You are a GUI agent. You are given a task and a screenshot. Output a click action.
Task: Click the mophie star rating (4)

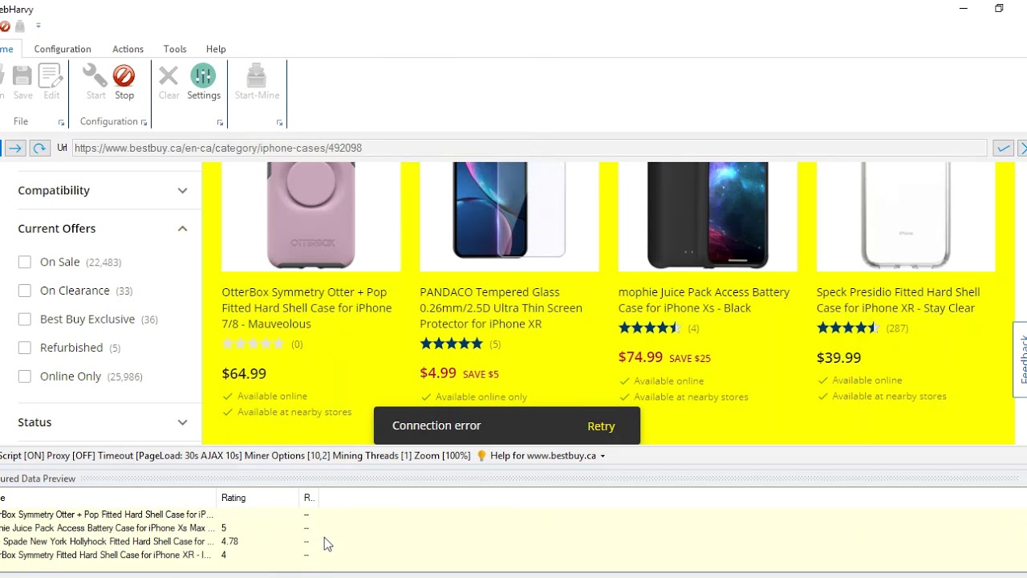click(649, 328)
